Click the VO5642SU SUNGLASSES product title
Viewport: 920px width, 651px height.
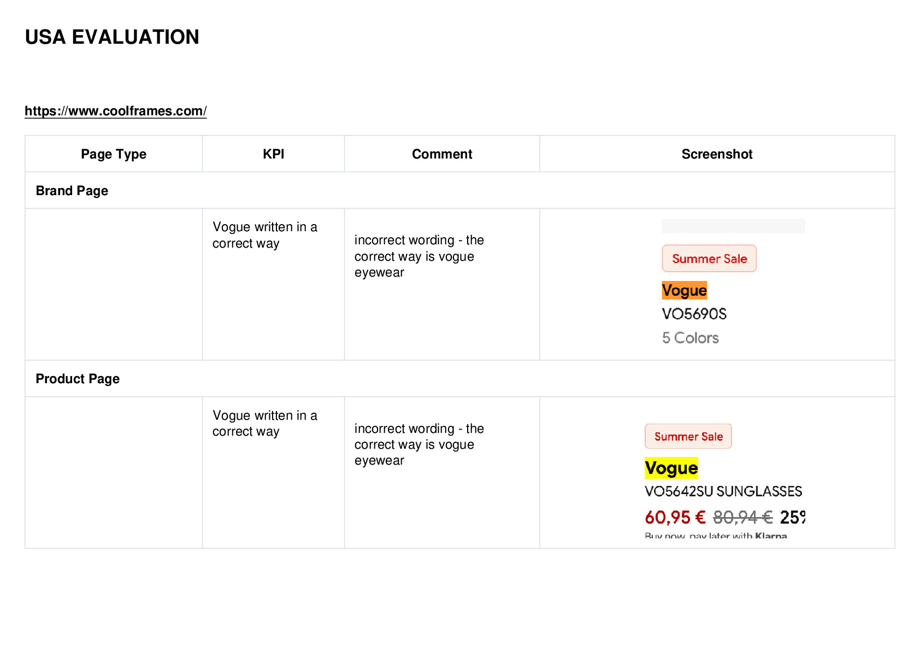pos(723,491)
